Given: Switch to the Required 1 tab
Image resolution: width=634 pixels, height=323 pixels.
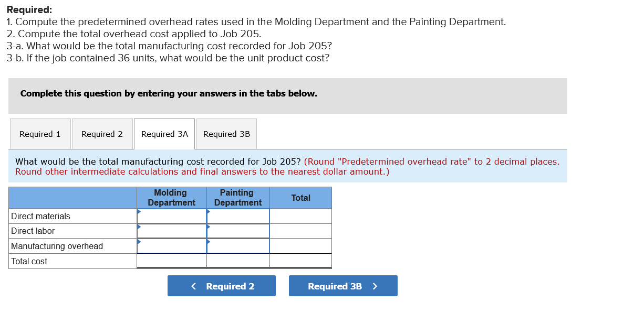Looking at the screenshot, I should click(x=40, y=134).
